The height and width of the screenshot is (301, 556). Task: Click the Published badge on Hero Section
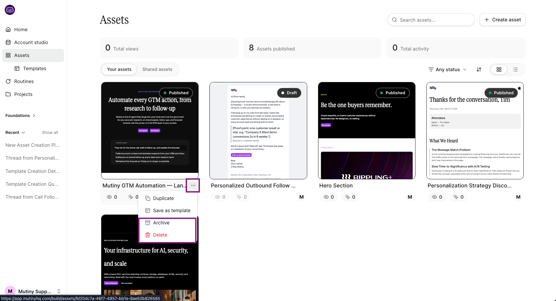pyautogui.click(x=393, y=93)
